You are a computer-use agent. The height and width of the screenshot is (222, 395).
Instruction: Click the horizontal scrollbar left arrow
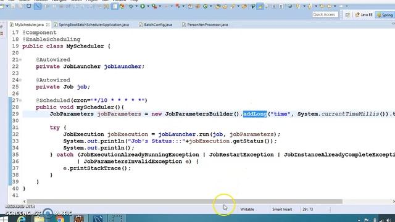(x=25, y=202)
